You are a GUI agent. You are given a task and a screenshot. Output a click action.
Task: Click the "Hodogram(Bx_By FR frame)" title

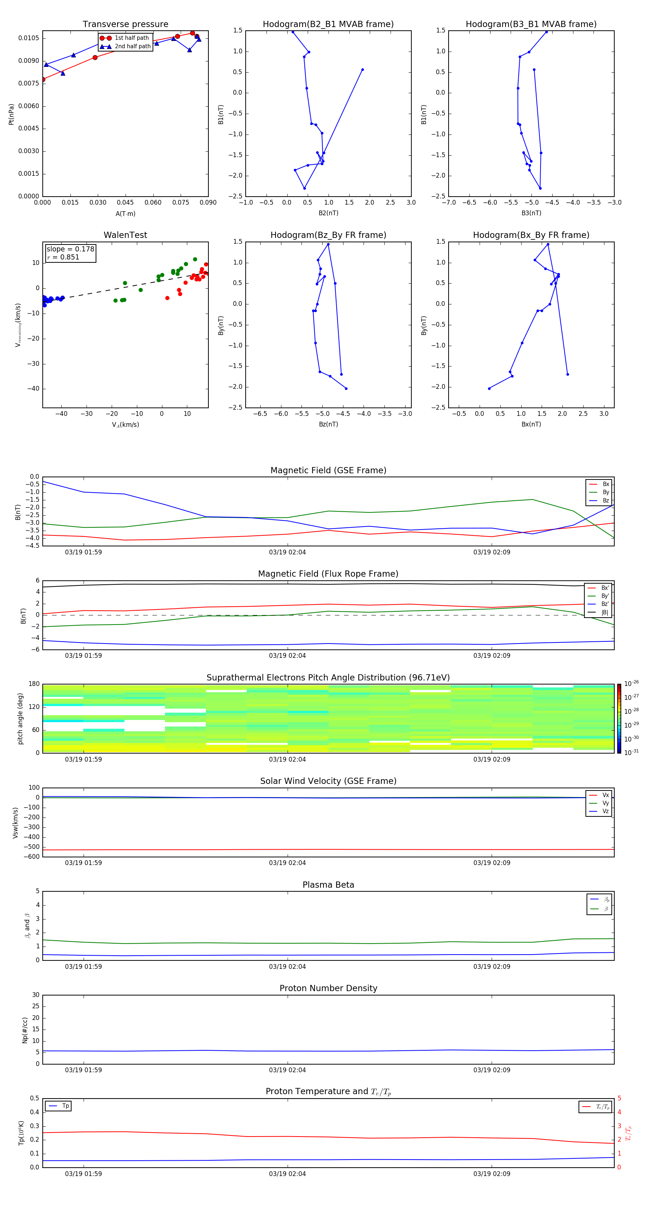(531, 235)
